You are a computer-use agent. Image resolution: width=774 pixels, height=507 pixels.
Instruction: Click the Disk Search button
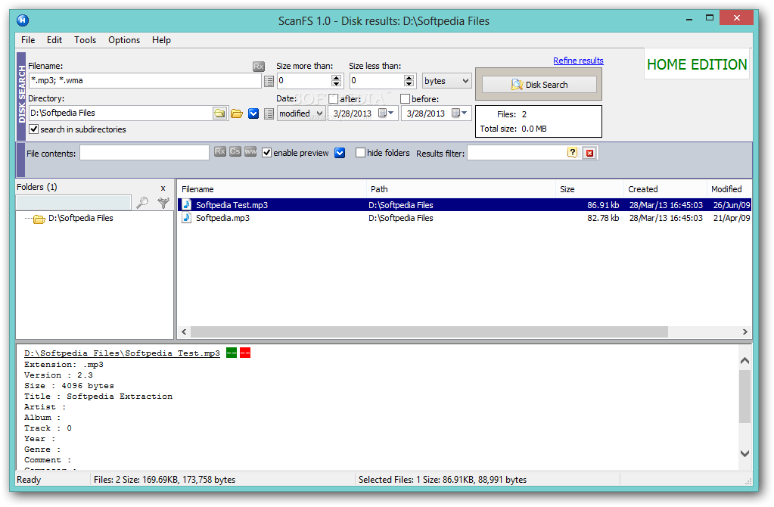tap(539, 85)
